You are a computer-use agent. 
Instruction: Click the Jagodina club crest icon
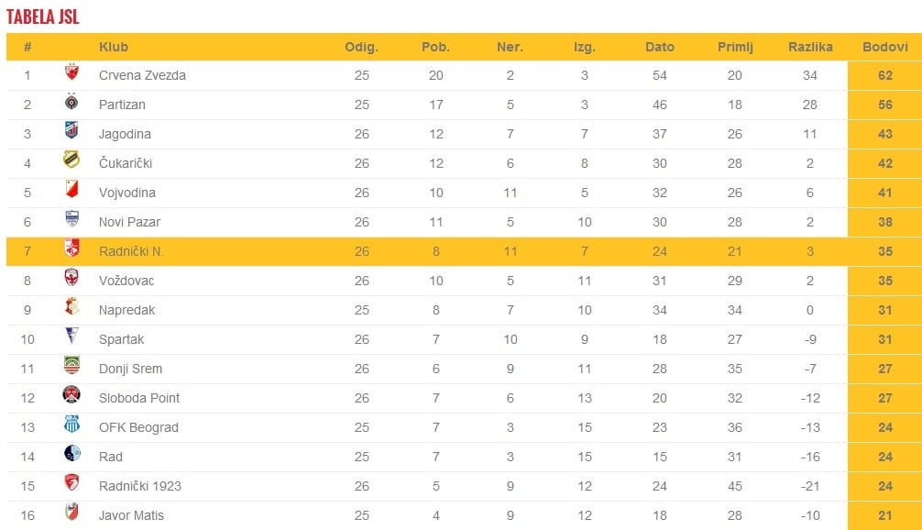point(71,131)
